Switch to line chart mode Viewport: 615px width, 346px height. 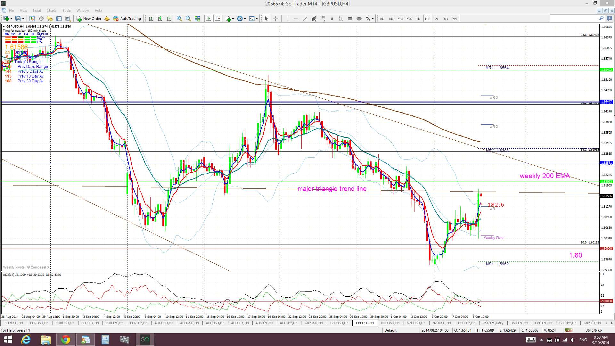click(169, 19)
